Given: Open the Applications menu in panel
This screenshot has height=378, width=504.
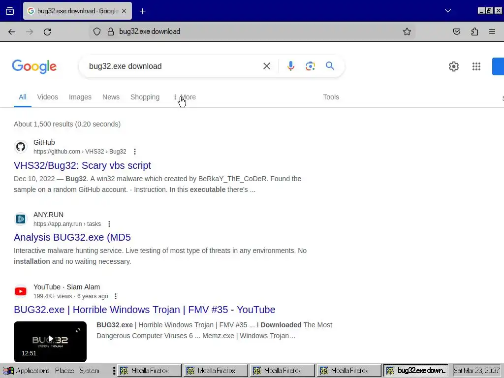Looking at the screenshot, I should (27, 371).
